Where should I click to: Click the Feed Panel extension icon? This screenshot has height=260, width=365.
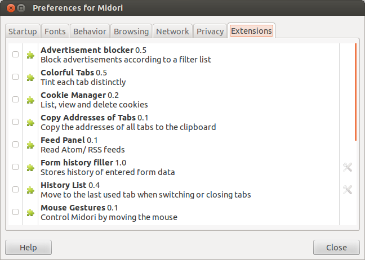(30, 145)
